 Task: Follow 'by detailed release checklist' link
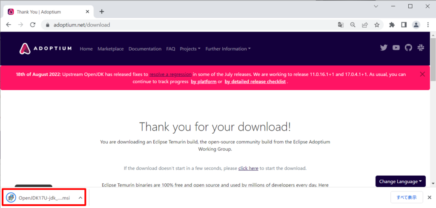click(x=255, y=82)
